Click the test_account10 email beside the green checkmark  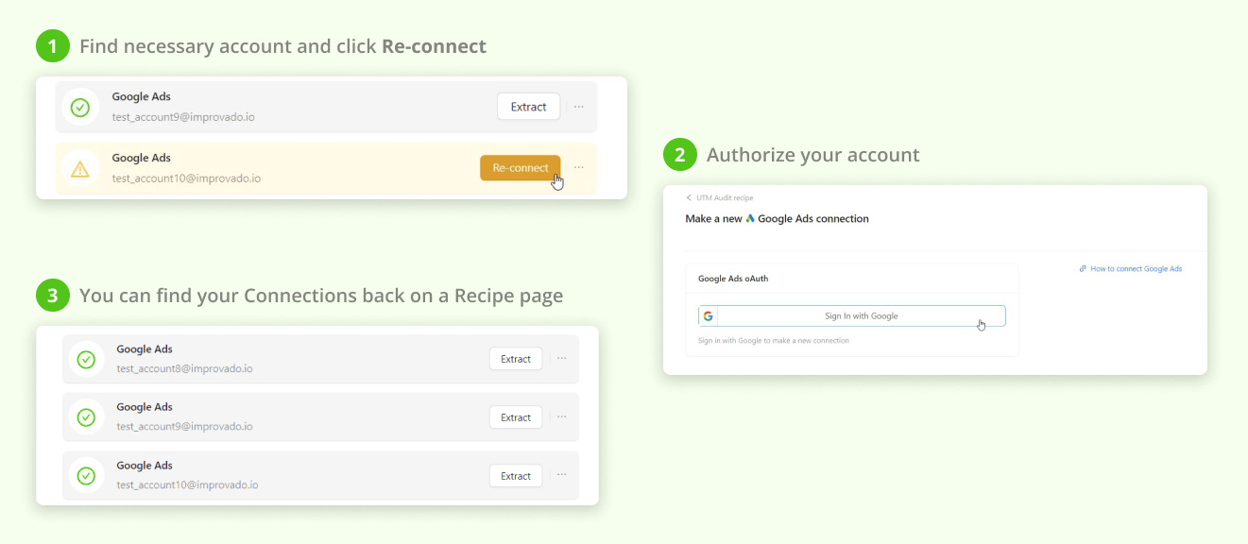point(187,484)
